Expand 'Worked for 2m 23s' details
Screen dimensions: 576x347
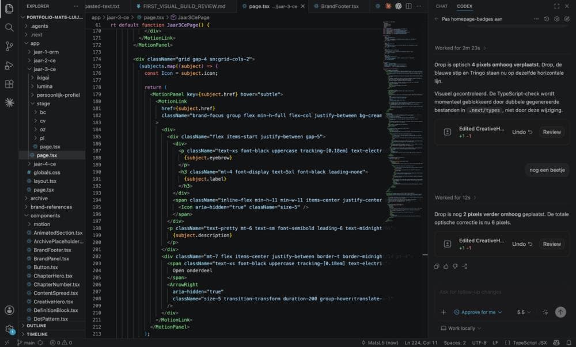460,48
